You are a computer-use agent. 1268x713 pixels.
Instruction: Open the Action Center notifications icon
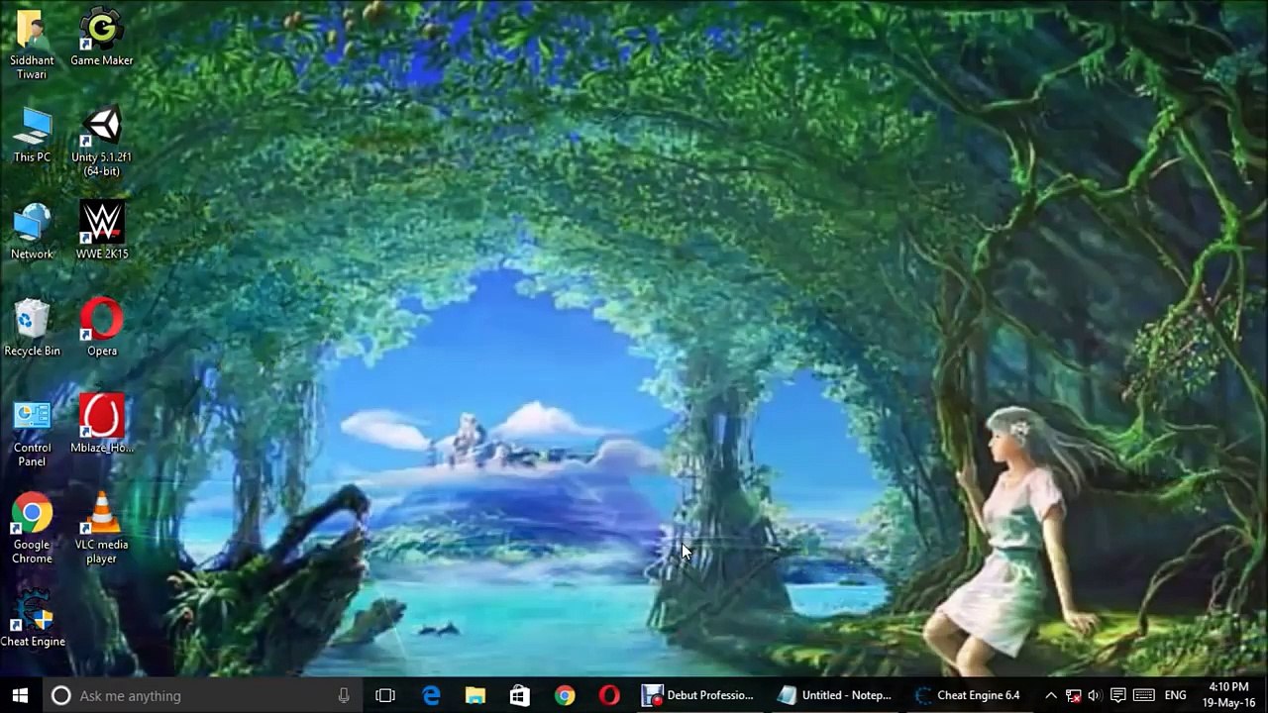click(x=1117, y=695)
